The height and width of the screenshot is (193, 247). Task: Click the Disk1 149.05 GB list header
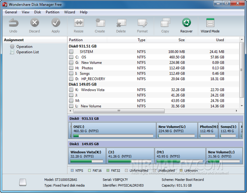83,84
